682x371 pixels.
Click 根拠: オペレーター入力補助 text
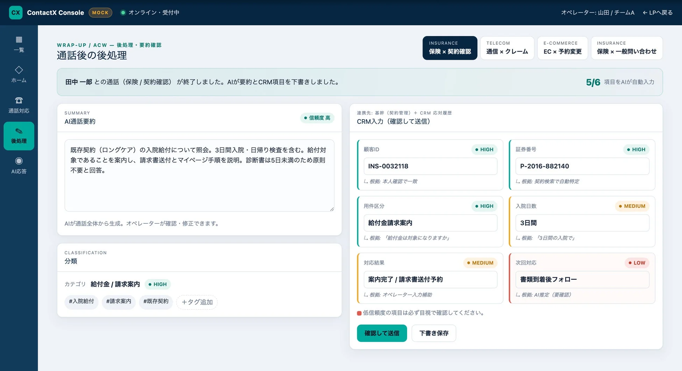pyautogui.click(x=401, y=294)
